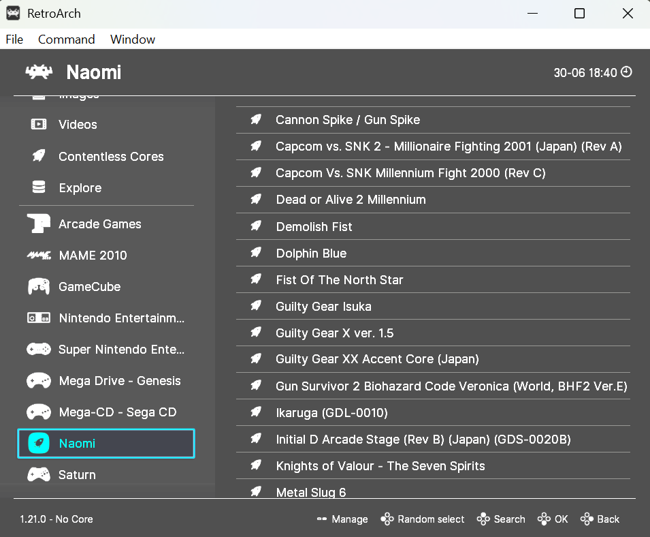Open the Explore sidebar entry
650x537 pixels.
106,187
